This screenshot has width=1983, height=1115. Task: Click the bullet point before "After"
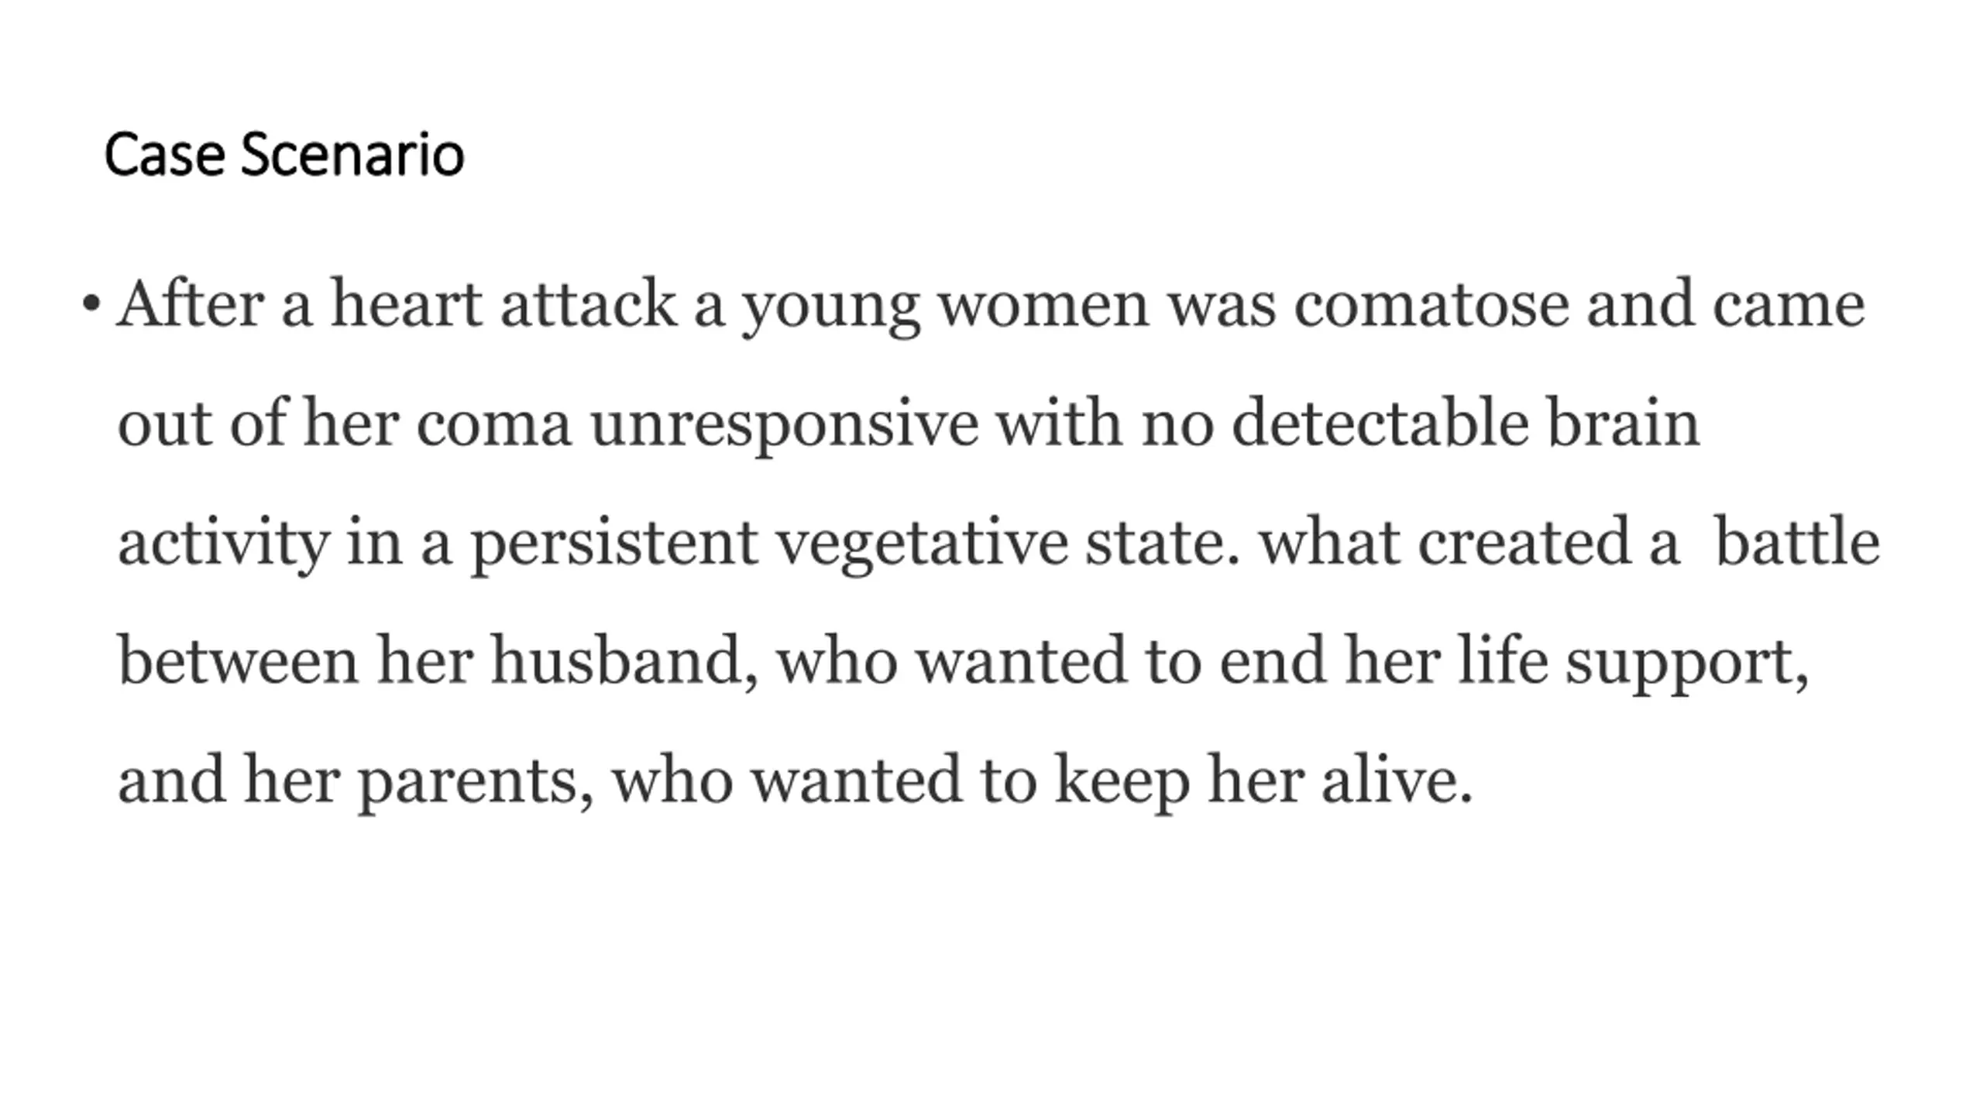[x=91, y=304]
